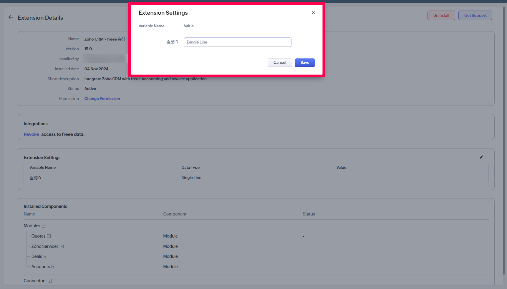This screenshot has width=507, height=289.
Task: Go back using the arrow icon
Action: [11, 17]
